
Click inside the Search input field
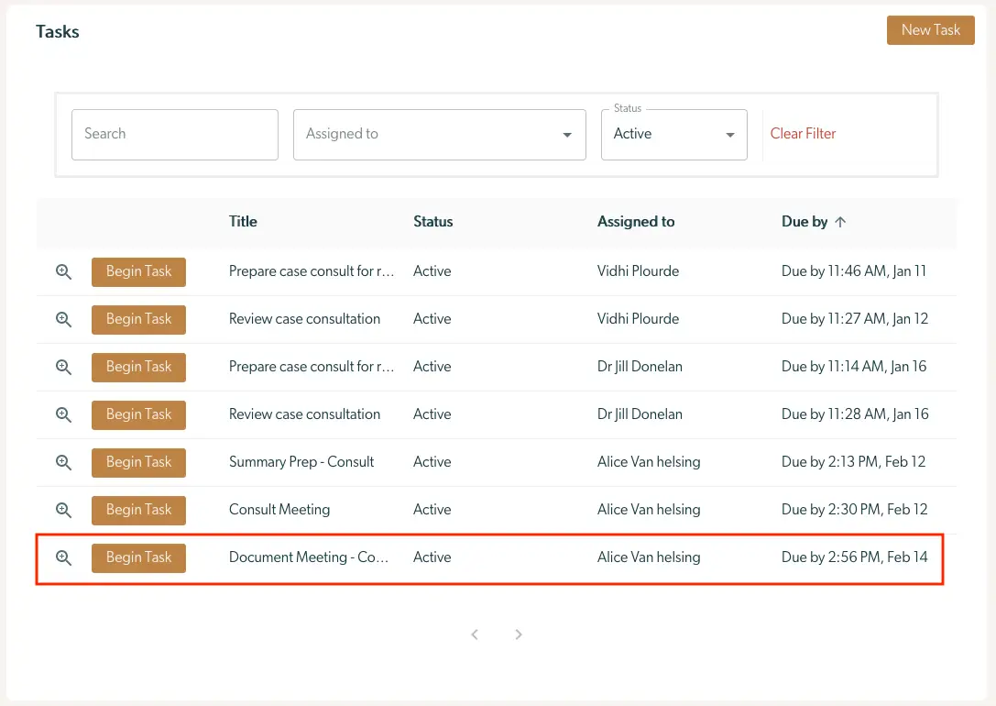click(x=174, y=134)
